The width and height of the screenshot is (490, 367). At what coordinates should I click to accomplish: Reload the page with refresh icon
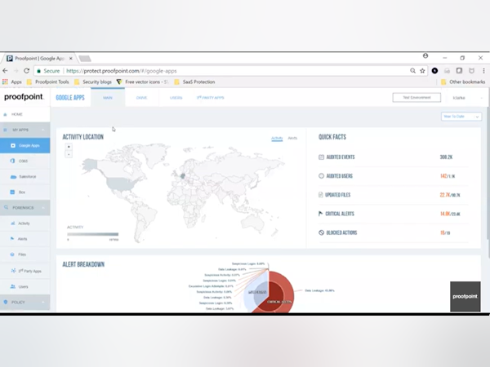click(x=27, y=71)
